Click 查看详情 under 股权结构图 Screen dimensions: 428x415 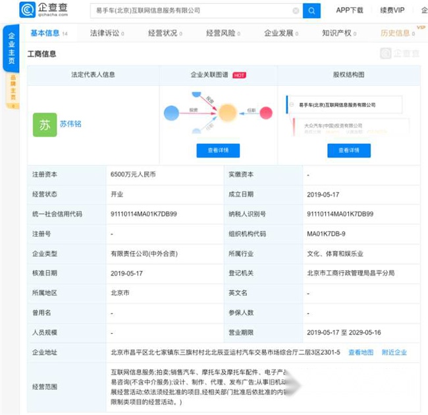[349, 150]
